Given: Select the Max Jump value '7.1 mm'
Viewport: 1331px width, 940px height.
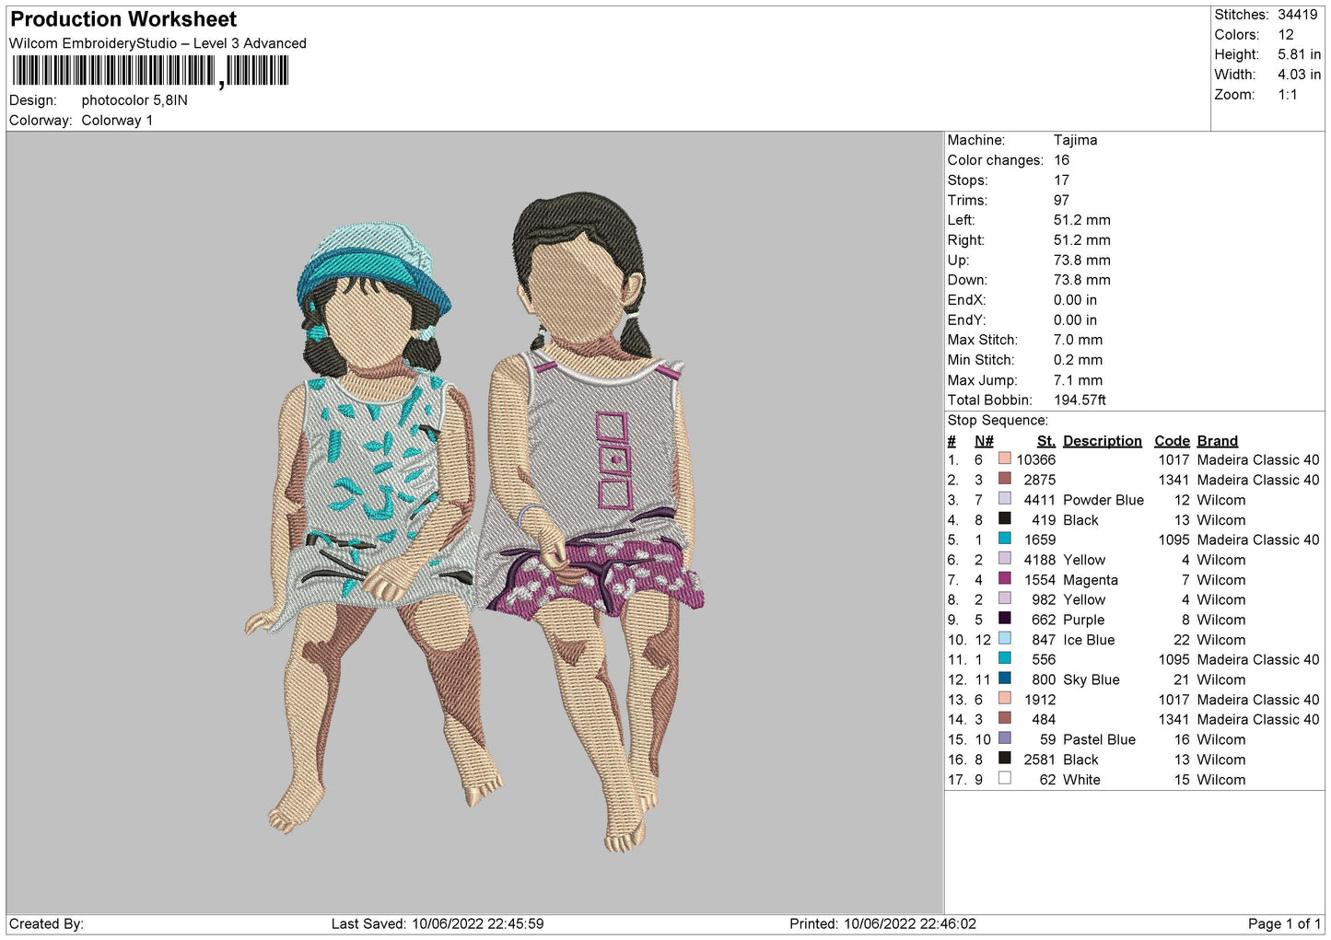Looking at the screenshot, I should point(1079,380).
